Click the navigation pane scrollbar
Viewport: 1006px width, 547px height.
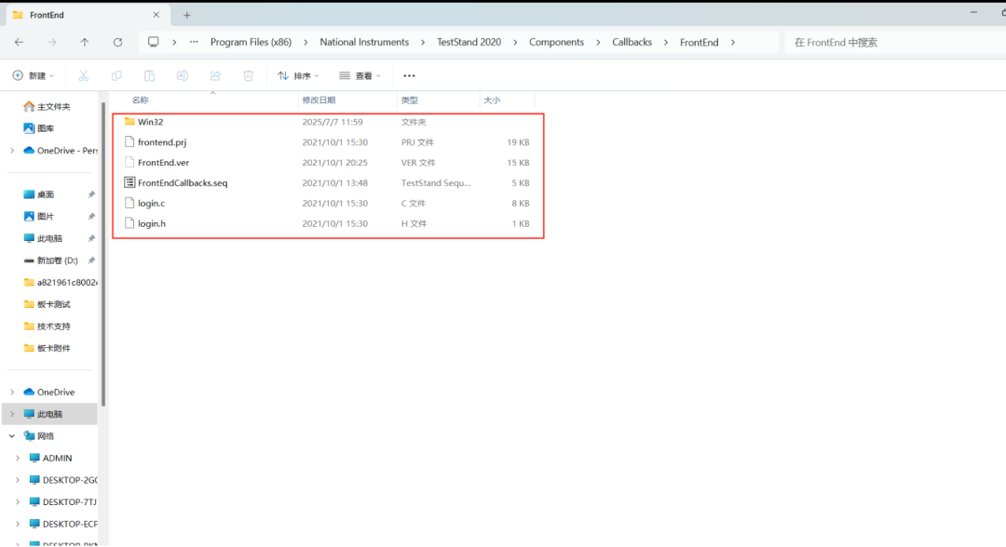[103, 254]
